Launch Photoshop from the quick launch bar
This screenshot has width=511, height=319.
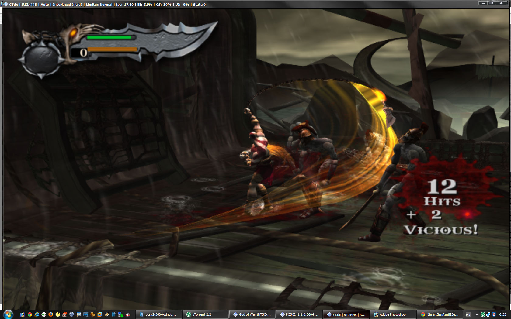(23, 314)
